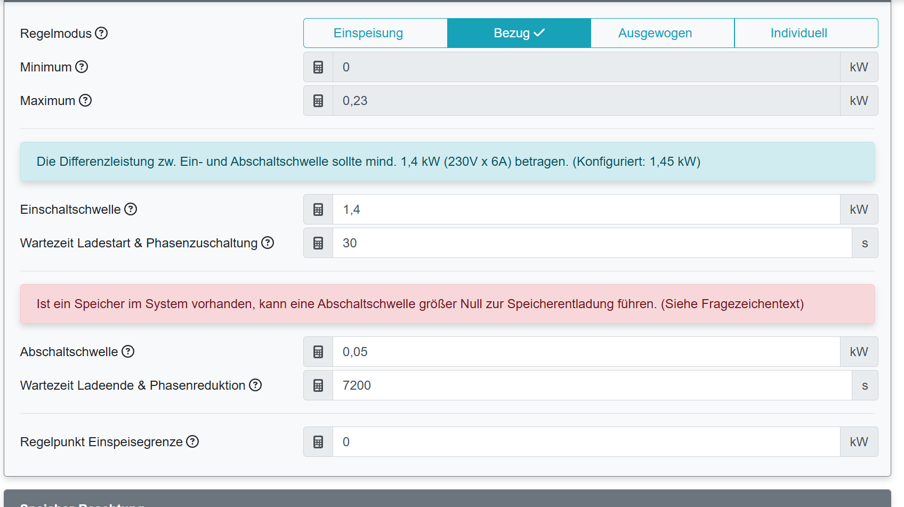The height and width of the screenshot is (507, 904).
Task: Show help for Regelpunkt Einspeisegrenze
Action: [192, 441]
